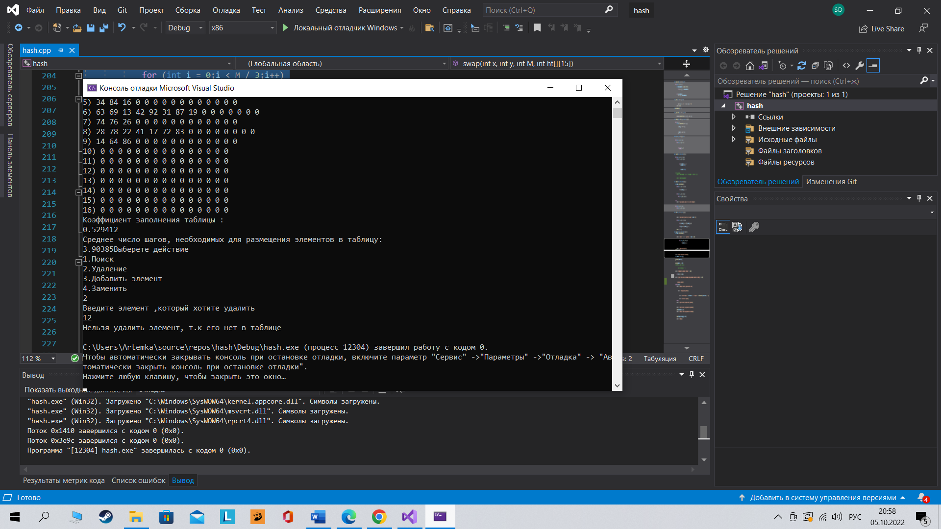The width and height of the screenshot is (941, 529).
Task: Expand the Ссылки node in Solution Explorer
Action: 734,117
